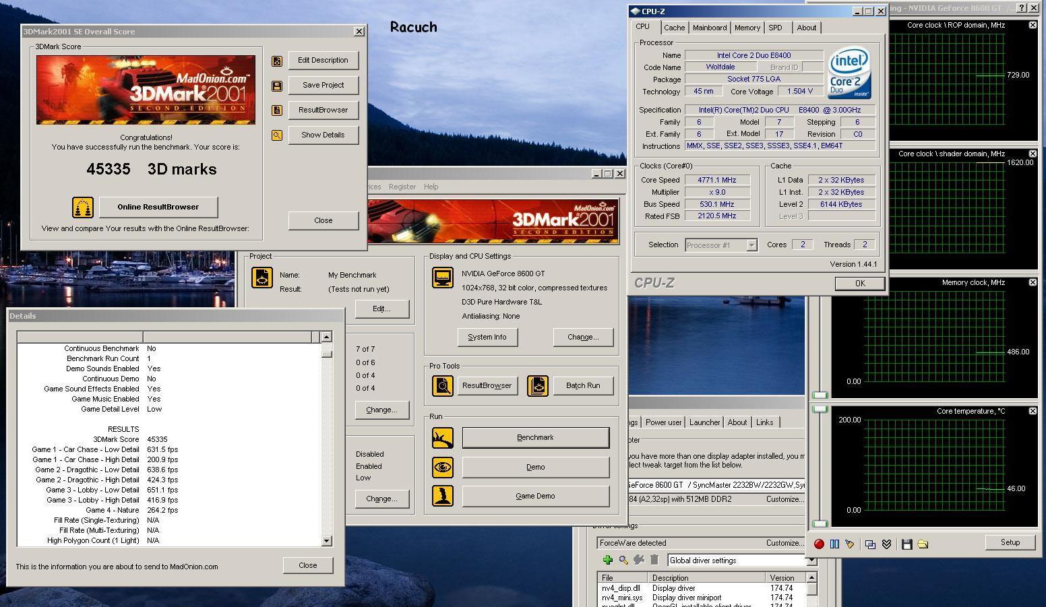Click the System Info button
This screenshot has height=607, width=1046.
pyautogui.click(x=487, y=337)
